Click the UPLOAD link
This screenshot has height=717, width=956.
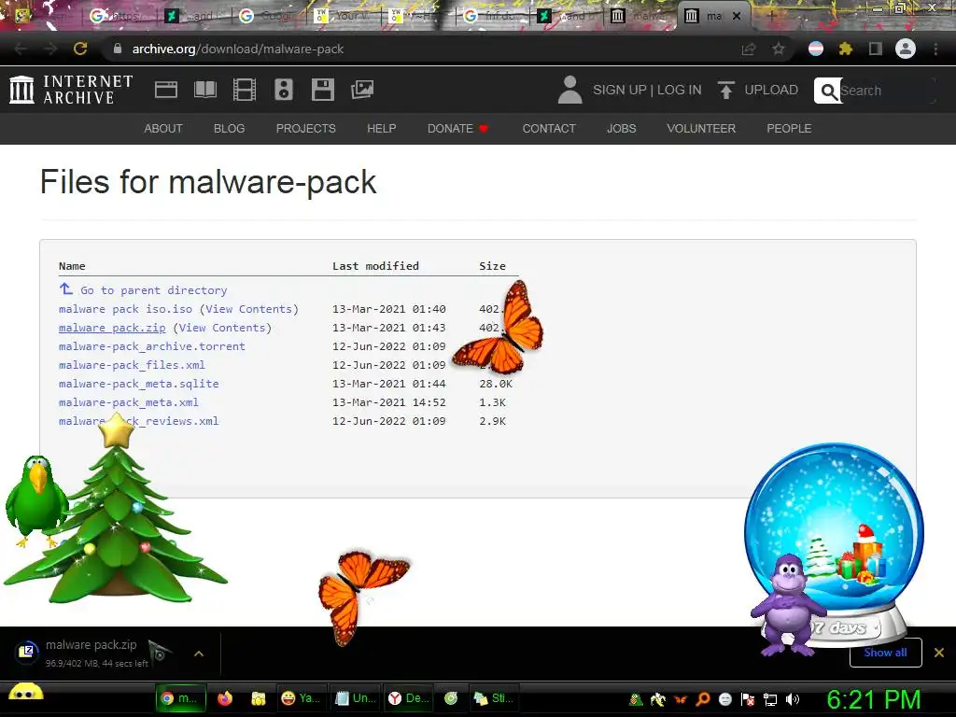[x=771, y=90]
